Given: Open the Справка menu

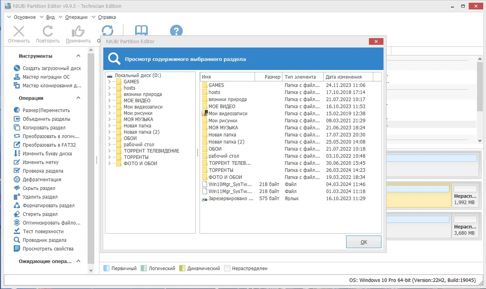Looking at the screenshot, I should click(x=107, y=17).
